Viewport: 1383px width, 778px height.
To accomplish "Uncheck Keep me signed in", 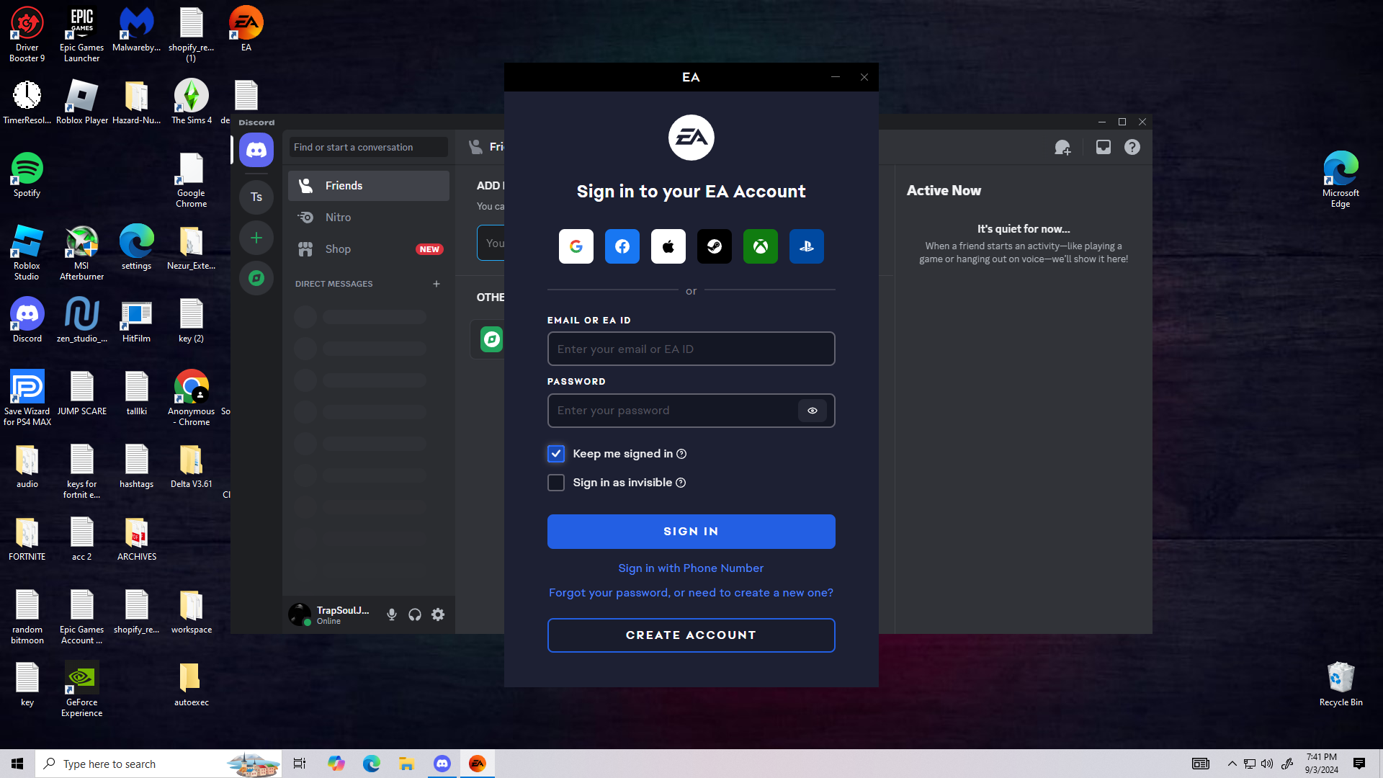I will click(x=555, y=454).
